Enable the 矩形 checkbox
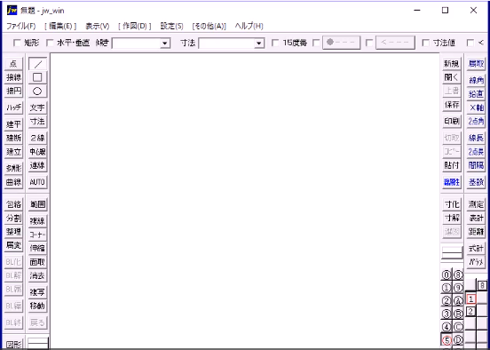Image resolution: width=490 pixels, height=350 pixels. (x=17, y=43)
